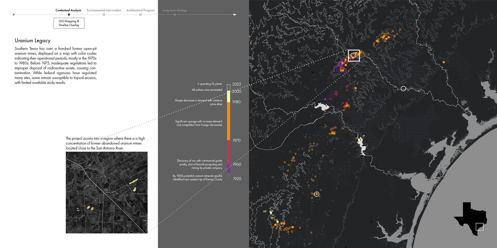Open the grayscale satellite image thumbnail
Viewport: 497px width, 248px height.
(106, 192)
